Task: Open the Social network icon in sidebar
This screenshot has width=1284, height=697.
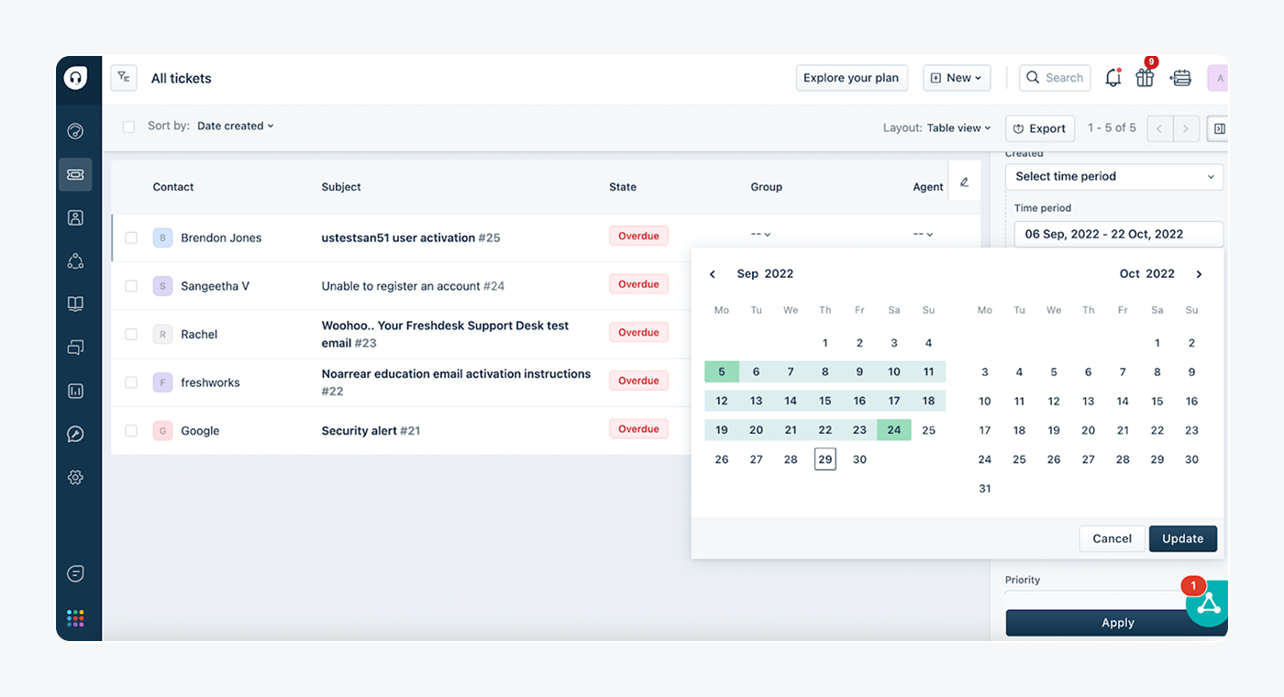Action: pyautogui.click(x=75, y=261)
